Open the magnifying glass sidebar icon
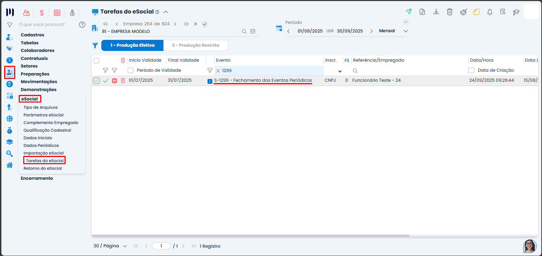Screen dimensions: 542x256 click(x=9, y=153)
